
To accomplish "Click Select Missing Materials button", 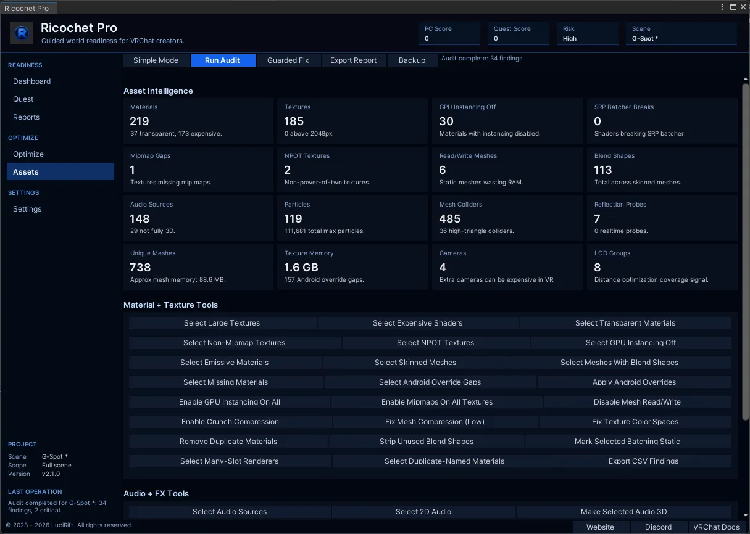I will coord(226,382).
